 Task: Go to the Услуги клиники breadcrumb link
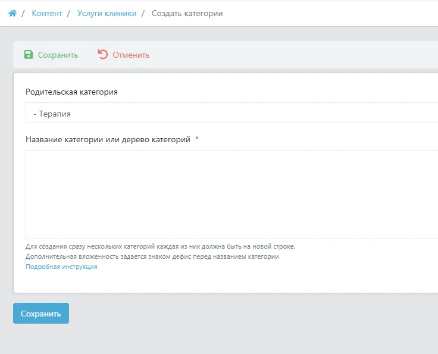(107, 13)
